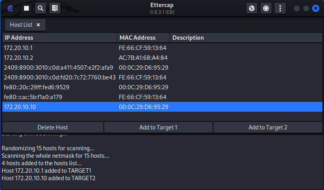Open the hosts list icon
Screen dimensions: 324x190
(55, 8)
